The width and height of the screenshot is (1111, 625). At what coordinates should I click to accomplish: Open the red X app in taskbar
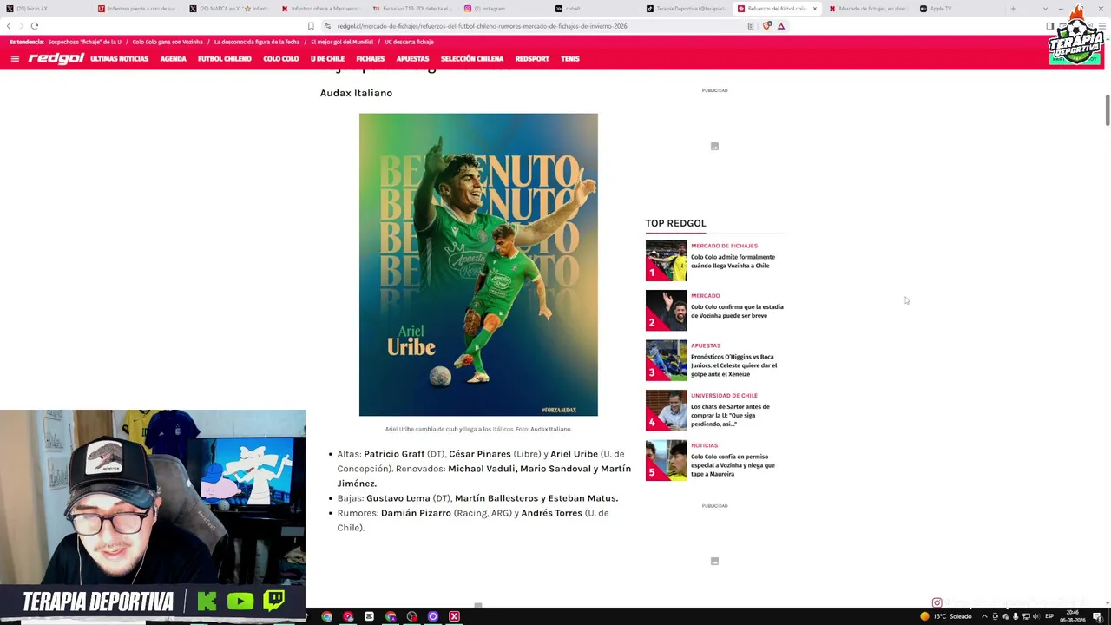pos(454,616)
